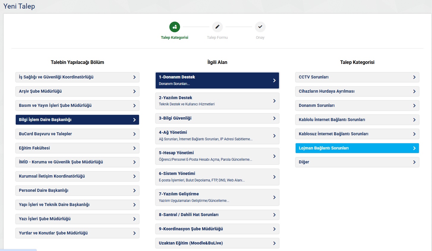The image size is (432, 251).
Task: Select Uzaktan Eğitim (Moodle&BuLive) option
Action: click(217, 243)
